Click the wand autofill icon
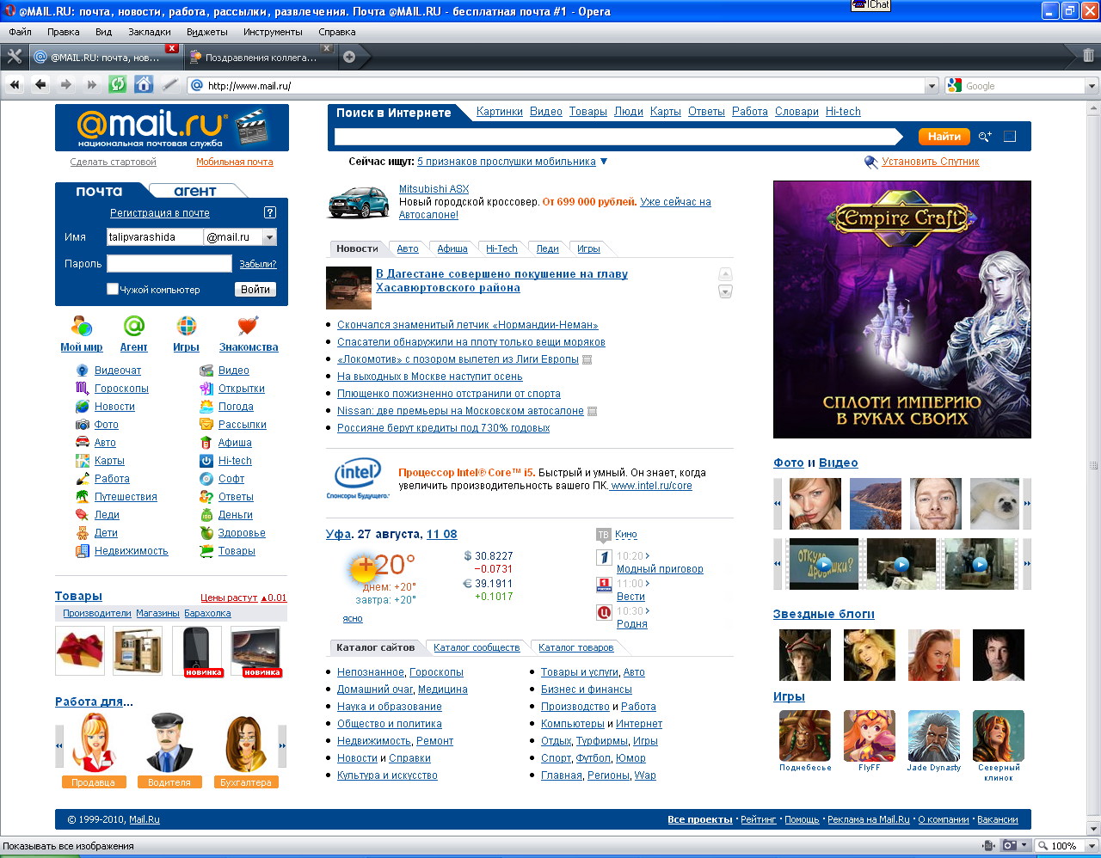The image size is (1101, 858). (x=169, y=84)
